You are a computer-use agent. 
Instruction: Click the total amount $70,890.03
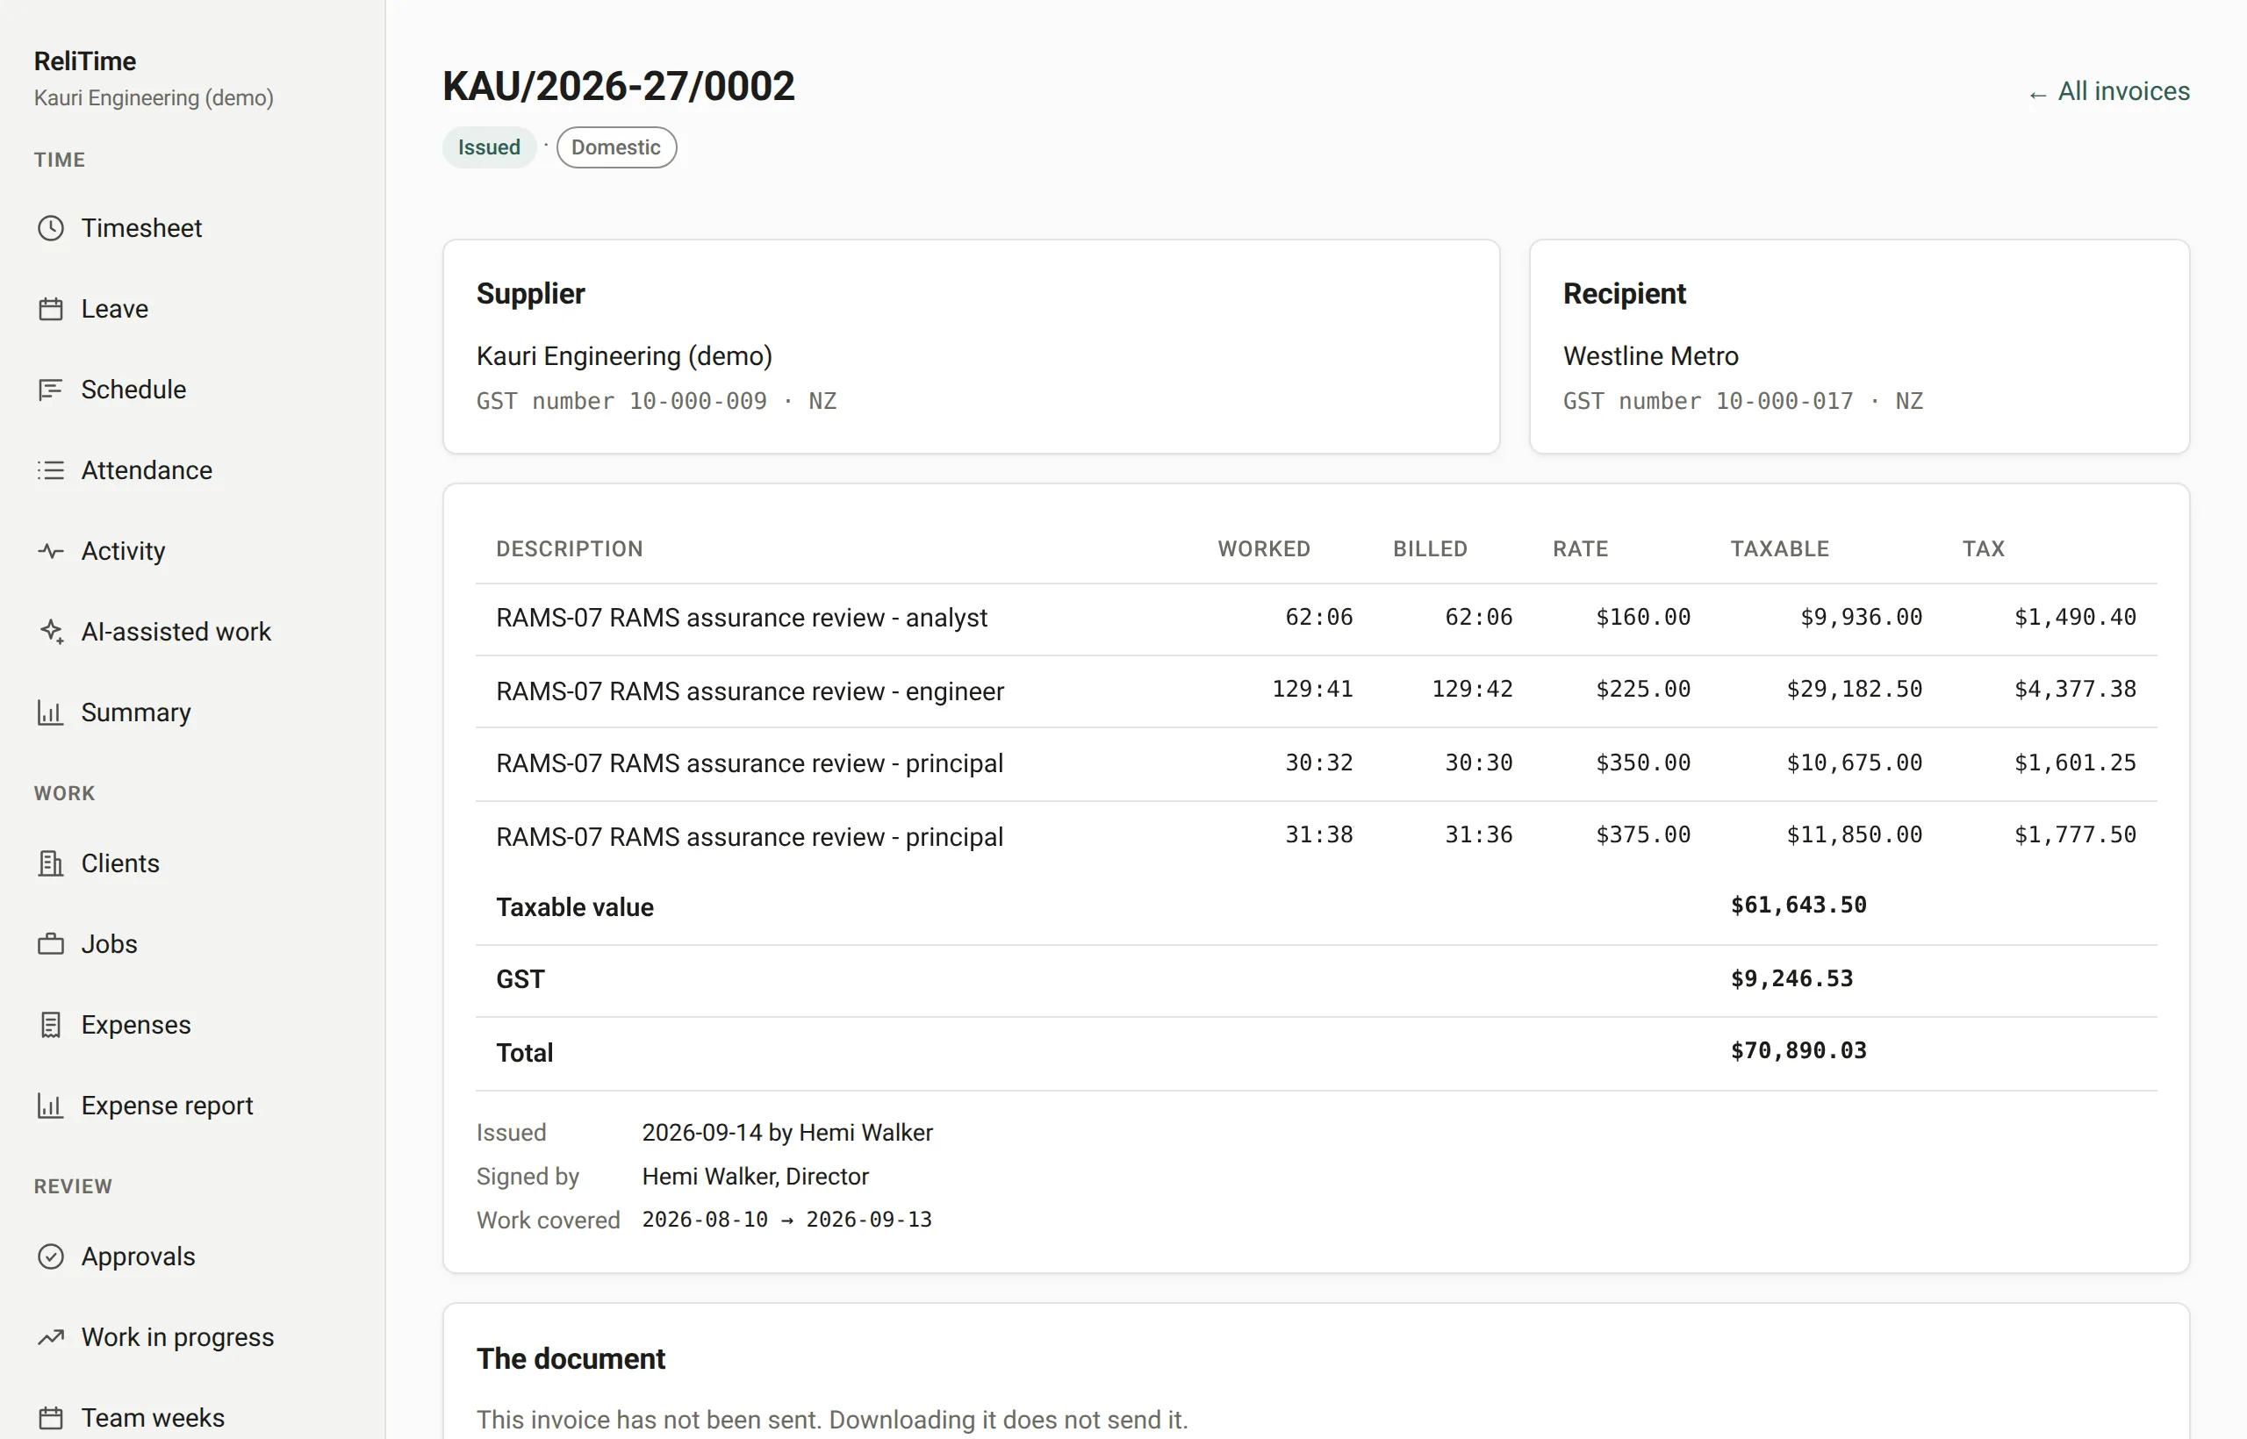tap(1798, 1050)
